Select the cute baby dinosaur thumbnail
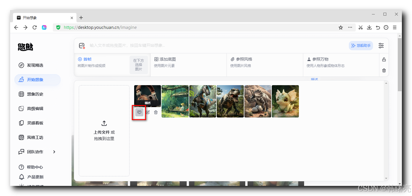Image resolution: width=412 pixels, height=196 pixels. click(x=285, y=101)
